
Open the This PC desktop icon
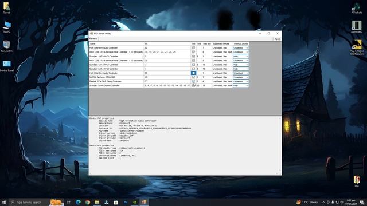coord(6,27)
